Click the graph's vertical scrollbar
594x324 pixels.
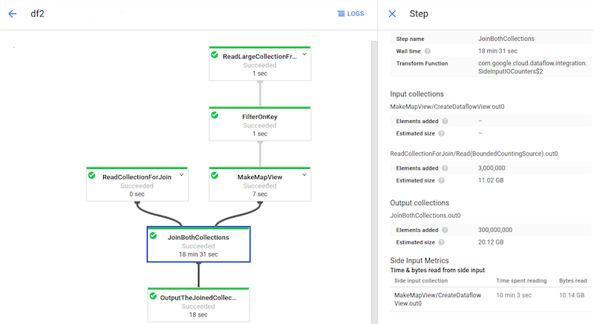[373, 178]
